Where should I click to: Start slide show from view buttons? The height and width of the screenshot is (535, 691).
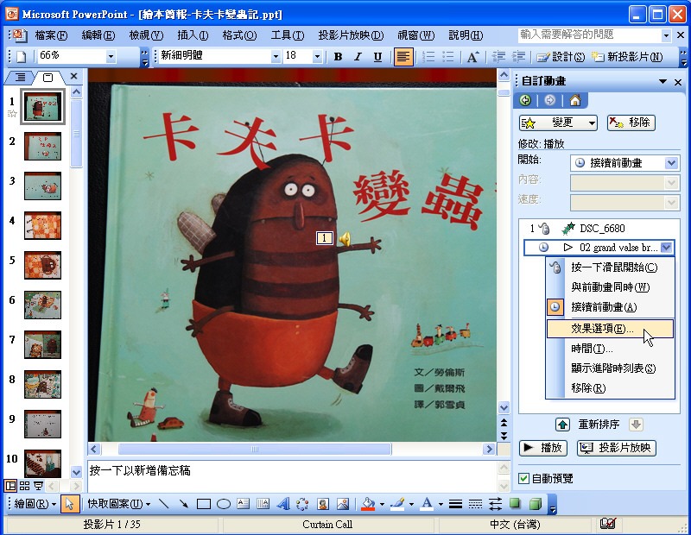click(38, 486)
